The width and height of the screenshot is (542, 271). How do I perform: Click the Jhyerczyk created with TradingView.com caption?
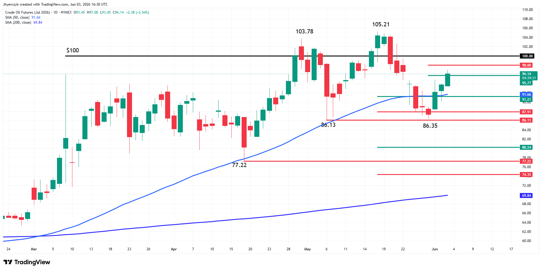click(35, 4)
